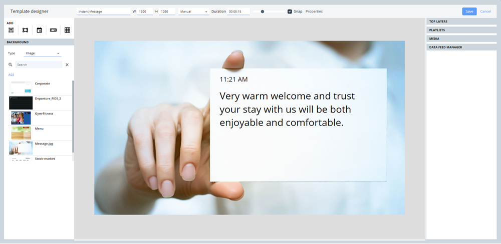Click the Add background link
This screenshot has width=501, height=244.
pyautogui.click(x=11, y=74)
